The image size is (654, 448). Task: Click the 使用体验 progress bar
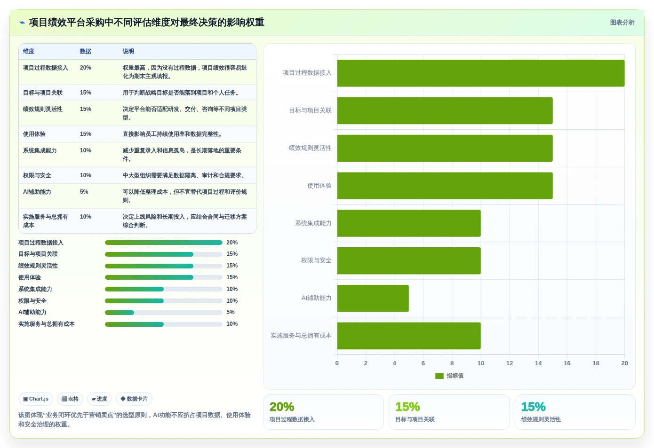164,277
